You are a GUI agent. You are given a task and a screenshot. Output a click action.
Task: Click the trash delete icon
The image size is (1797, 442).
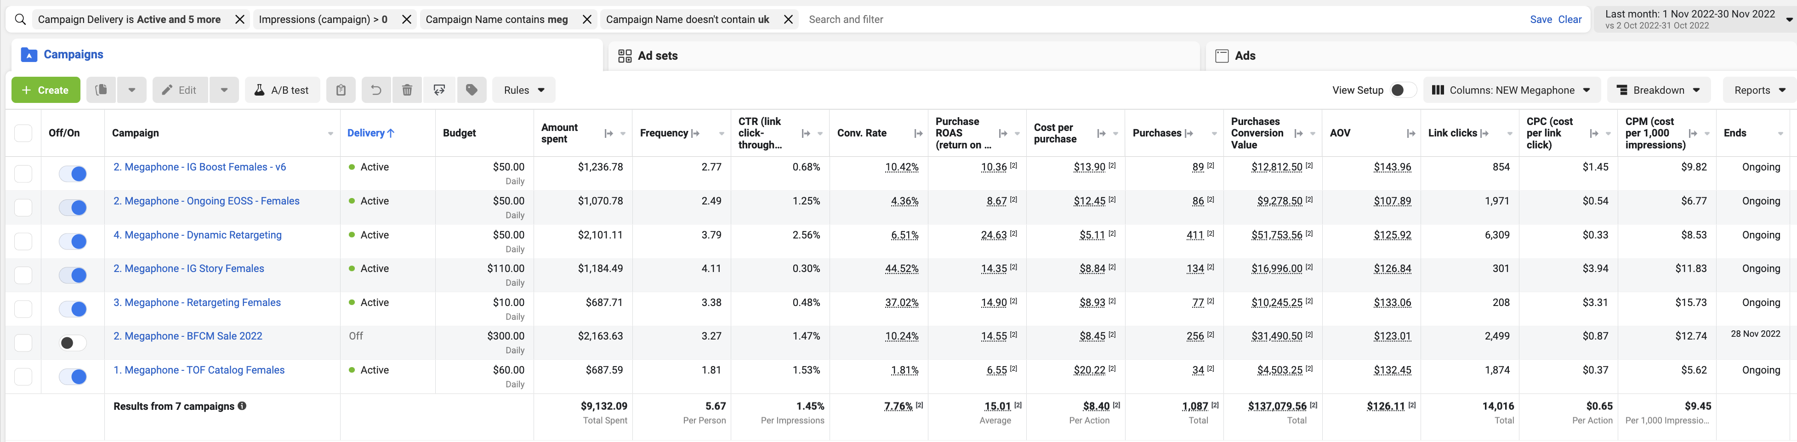(407, 90)
